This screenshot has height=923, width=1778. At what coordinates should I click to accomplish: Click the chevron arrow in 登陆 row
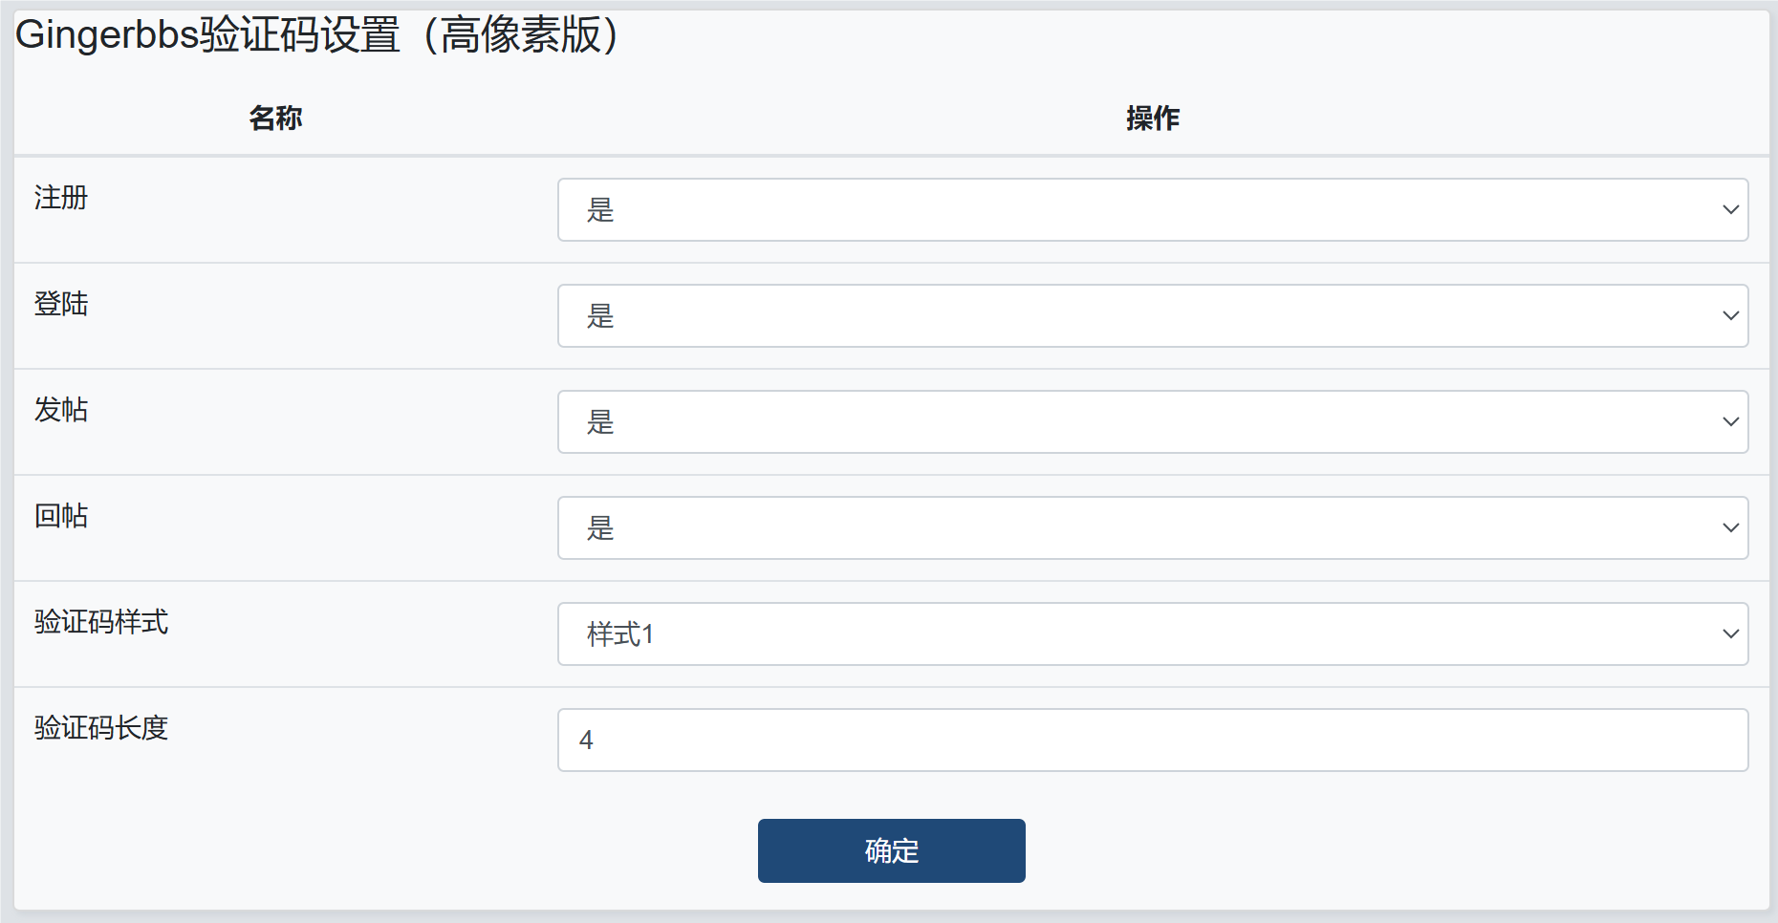[x=1730, y=316]
